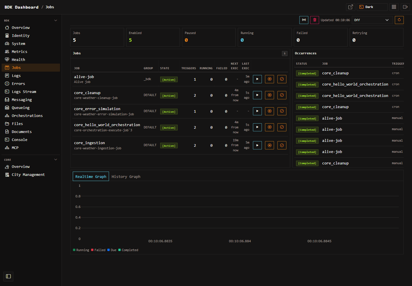Viewport: 412px width, 286px height.
Task: Toggle the Failed legend color swatch
Action: [92, 250]
